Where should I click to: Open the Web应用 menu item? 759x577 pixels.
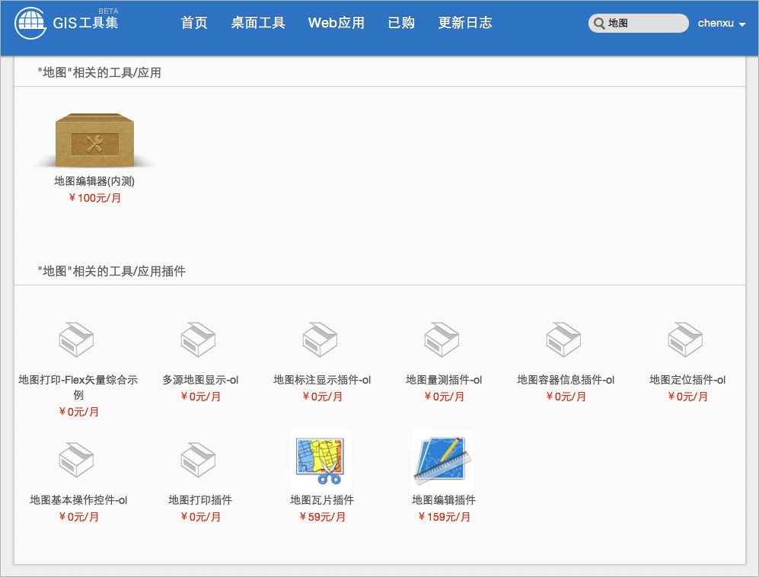coord(336,23)
